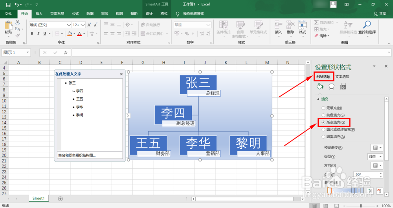Image resolution: width=393 pixels, height=208 pixels.
Task: Click 王五 in the text pane list
Action: pos(80,99)
